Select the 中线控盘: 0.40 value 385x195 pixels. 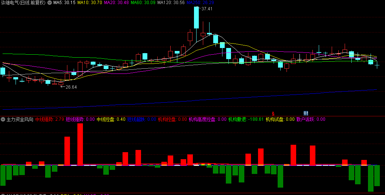pyautogui.click(x=111, y=120)
